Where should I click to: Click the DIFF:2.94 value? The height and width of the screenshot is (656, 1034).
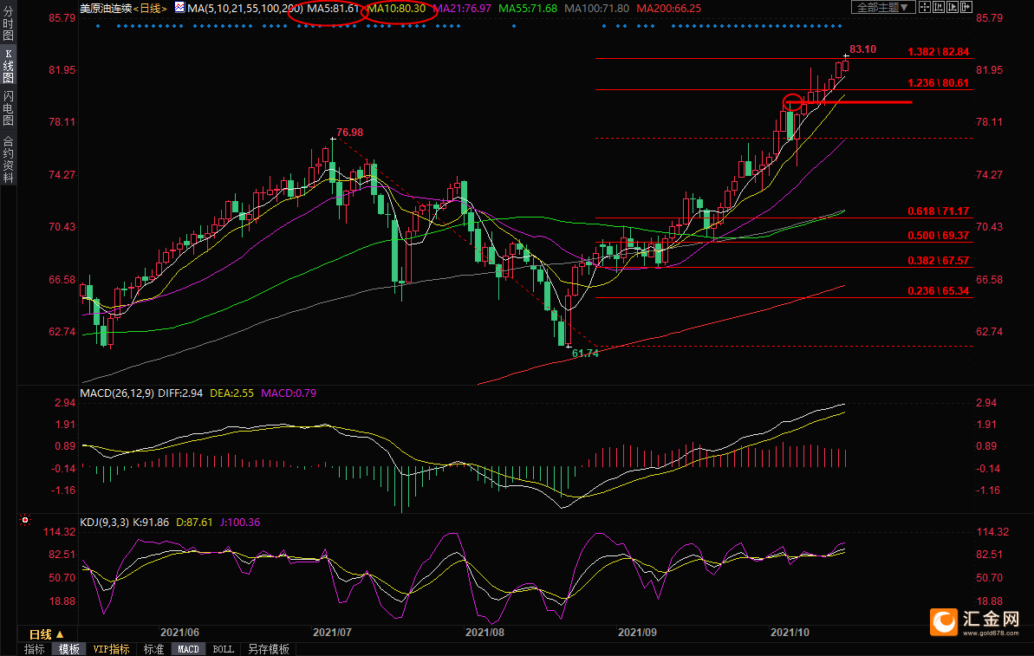pos(180,393)
